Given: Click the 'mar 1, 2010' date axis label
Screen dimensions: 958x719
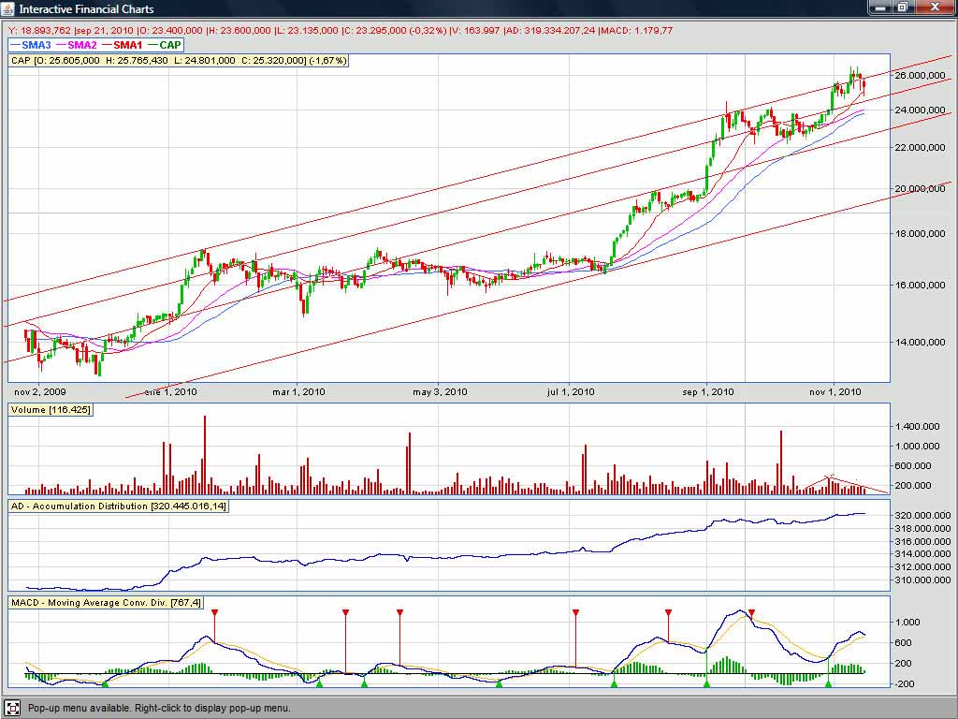Looking at the screenshot, I should click(298, 392).
